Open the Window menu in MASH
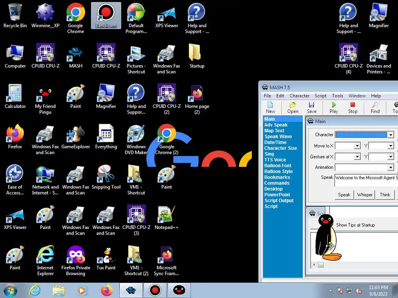The height and width of the screenshot is (298, 398). [x=357, y=96]
